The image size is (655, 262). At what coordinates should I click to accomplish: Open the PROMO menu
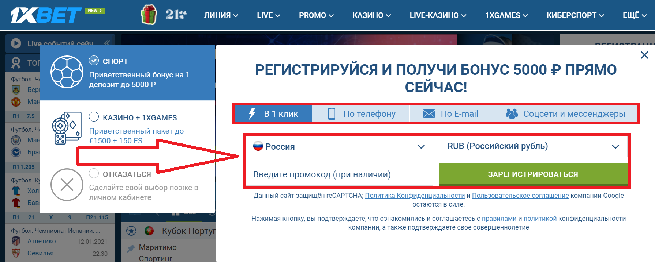316,15
